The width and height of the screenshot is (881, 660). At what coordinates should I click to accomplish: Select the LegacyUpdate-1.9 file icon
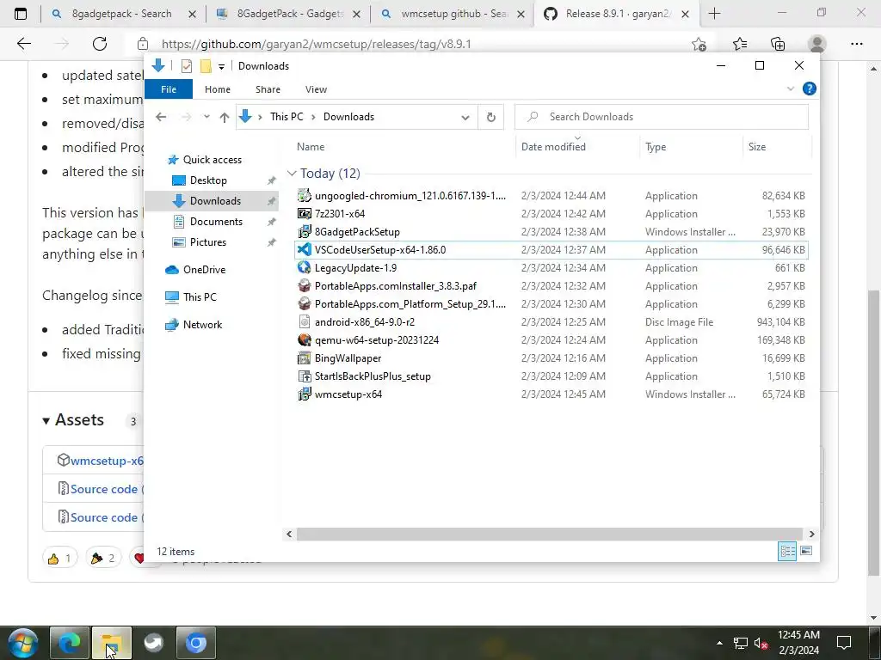point(304,267)
